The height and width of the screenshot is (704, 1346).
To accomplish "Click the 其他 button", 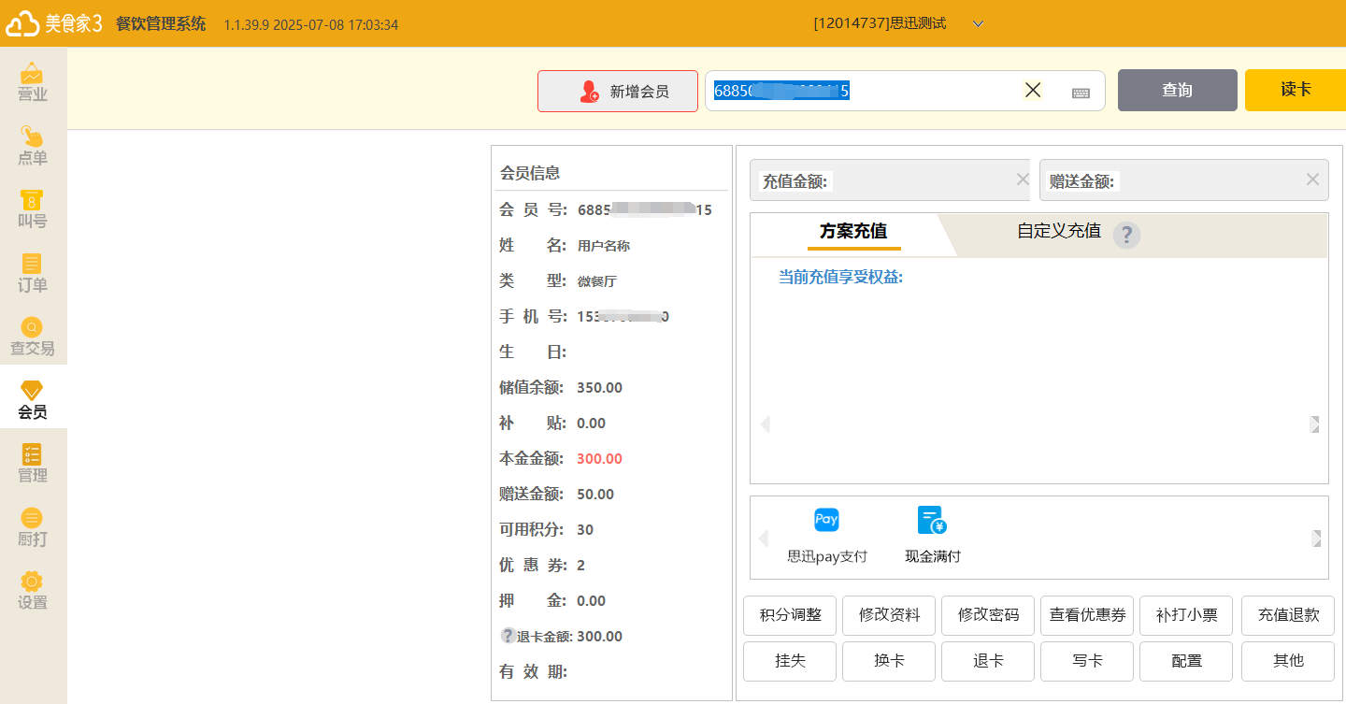I will (x=1288, y=661).
